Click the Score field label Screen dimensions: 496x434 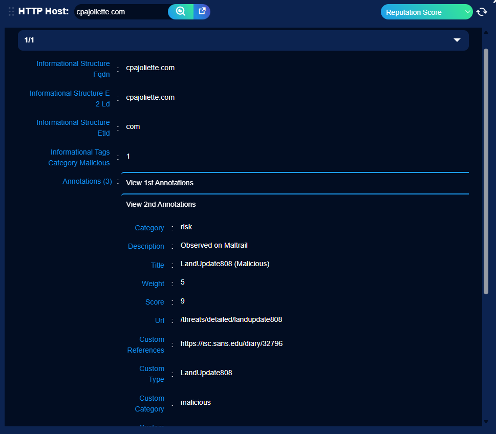pos(155,302)
